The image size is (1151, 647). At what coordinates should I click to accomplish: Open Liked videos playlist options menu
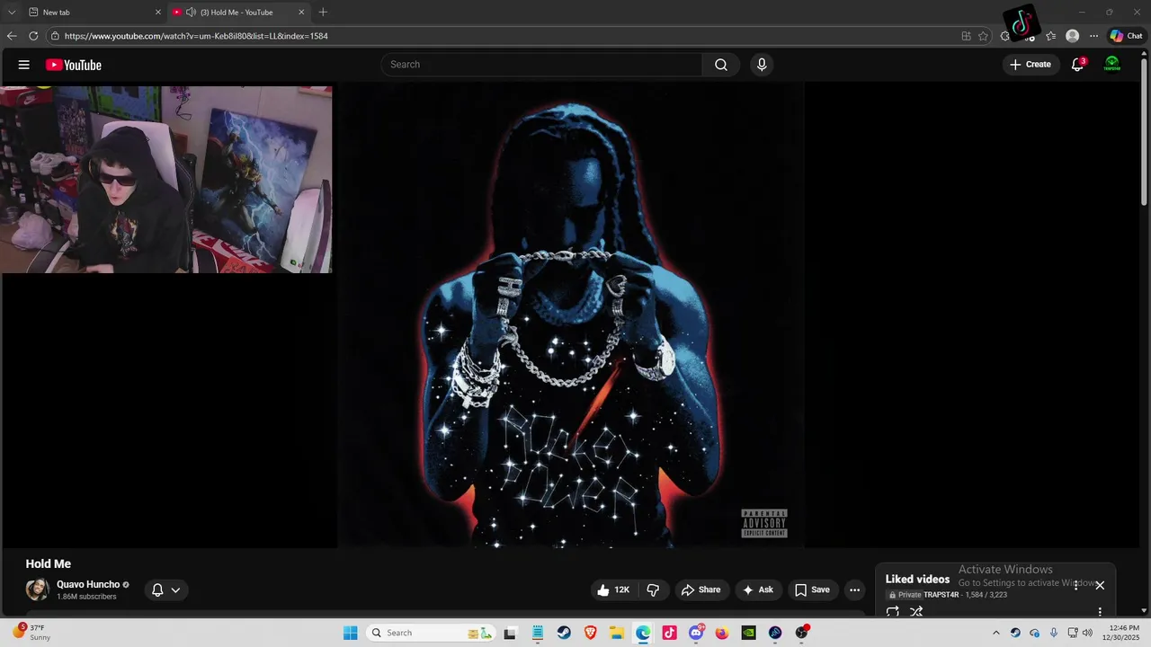(x=1075, y=585)
